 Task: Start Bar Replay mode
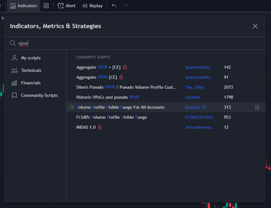click(x=92, y=6)
